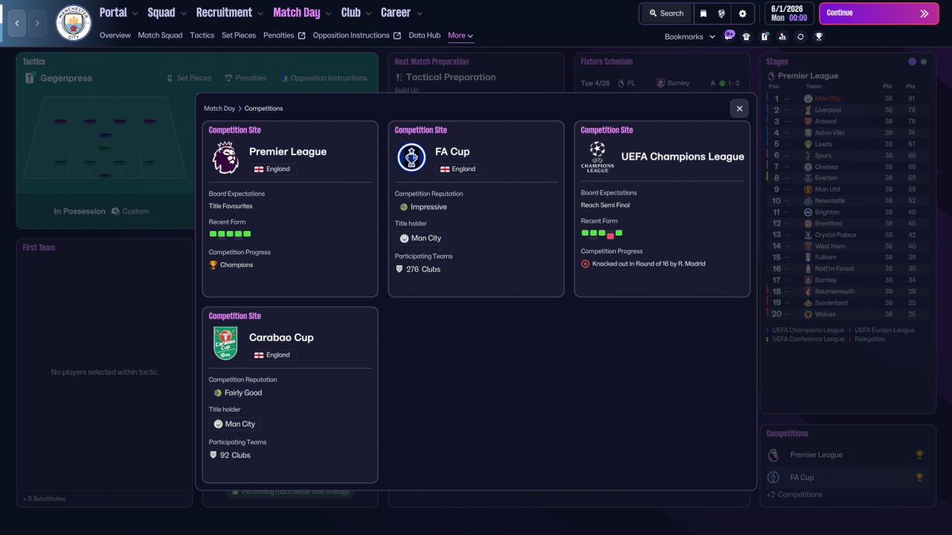The width and height of the screenshot is (952, 535).
Task: Open the Match Squad tab
Action: point(160,35)
